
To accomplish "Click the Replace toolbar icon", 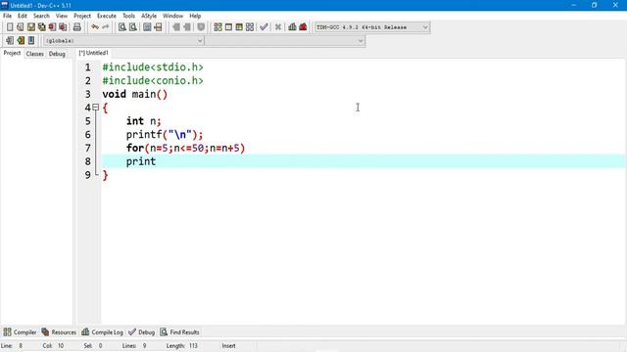I will point(133,27).
